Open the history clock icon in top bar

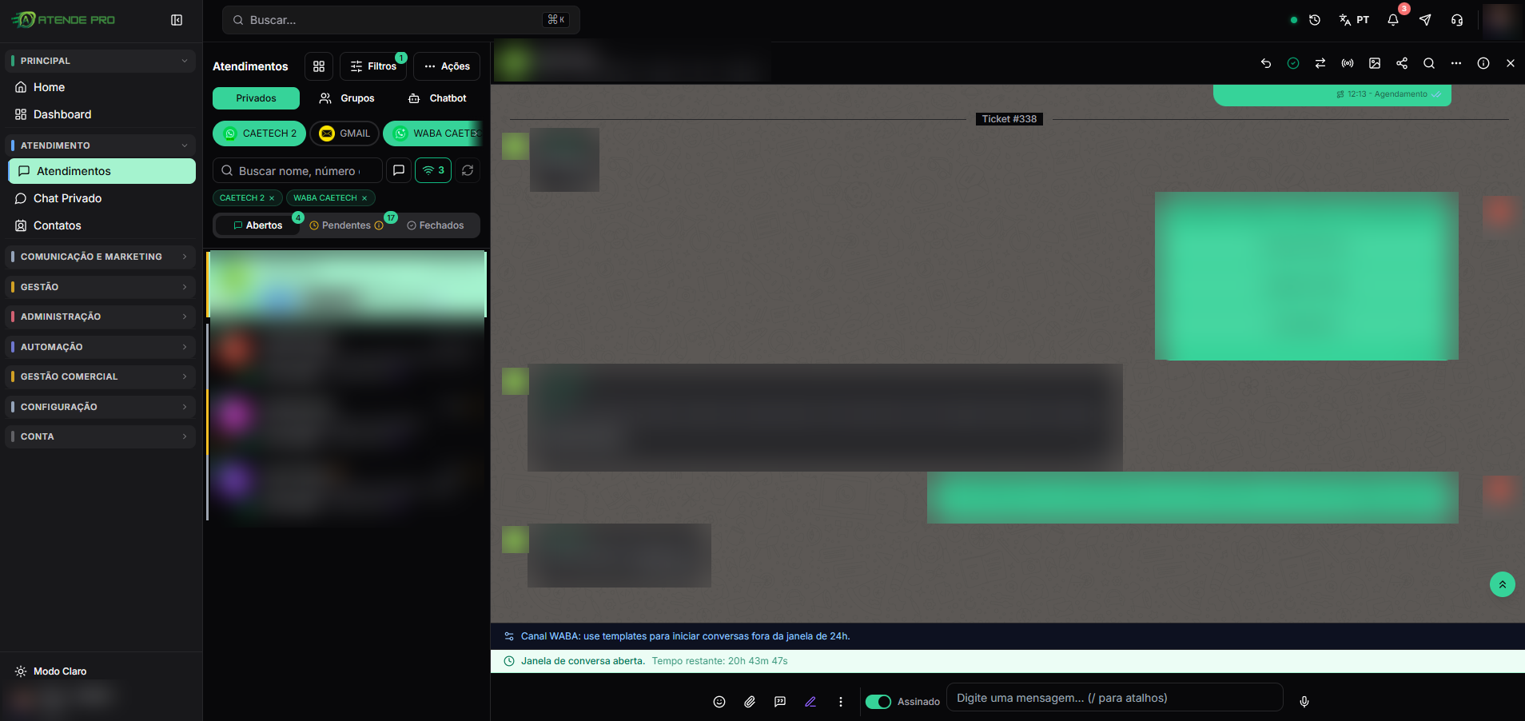point(1315,20)
